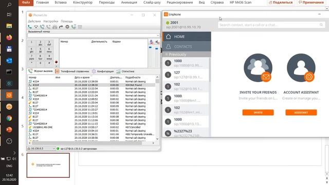This screenshot has height=185, width=329.
Task: Click the orange INVITE button in Linphone
Action: click(x=258, y=113)
